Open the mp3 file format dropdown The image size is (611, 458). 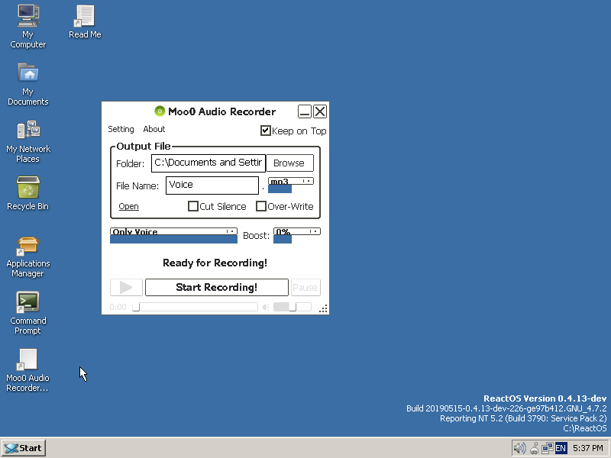[291, 182]
